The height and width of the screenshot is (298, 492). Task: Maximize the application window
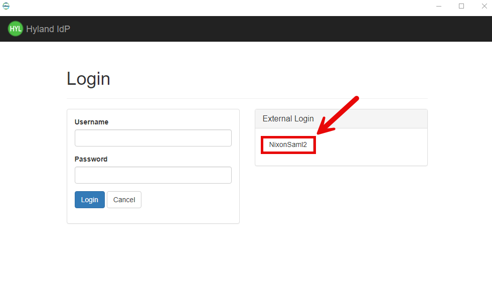click(461, 6)
